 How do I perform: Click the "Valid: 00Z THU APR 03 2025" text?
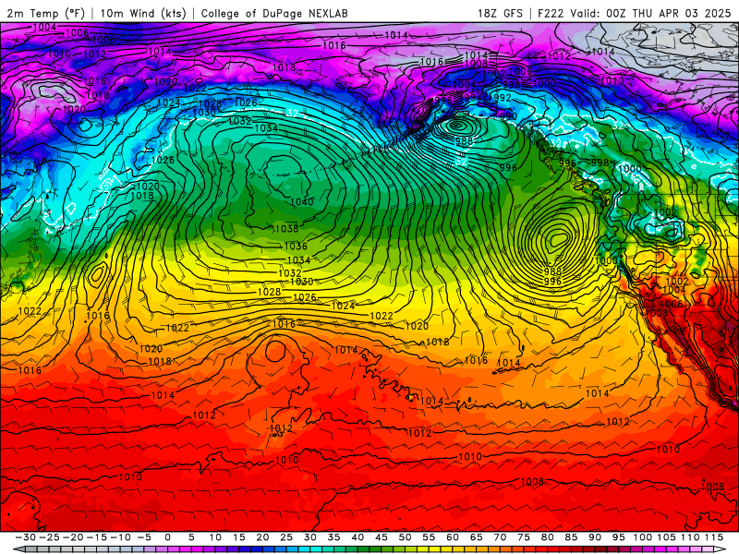(x=650, y=13)
